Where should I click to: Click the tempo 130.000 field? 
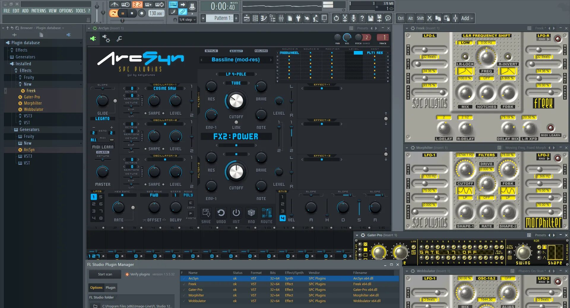pyautogui.click(x=156, y=13)
